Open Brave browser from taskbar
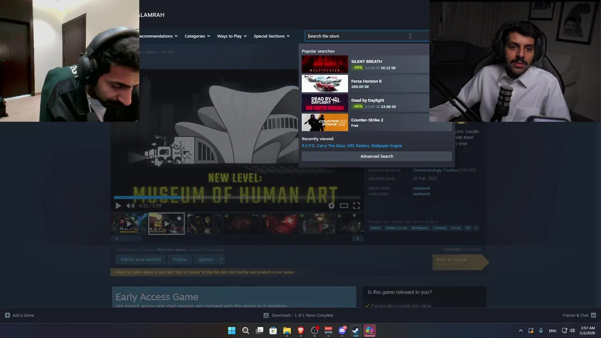The width and height of the screenshot is (601, 338). pos(300,330)
